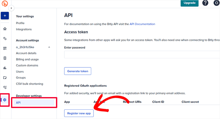Focus the Enter password field
This screenshot has height=119, width=220.
142,55
